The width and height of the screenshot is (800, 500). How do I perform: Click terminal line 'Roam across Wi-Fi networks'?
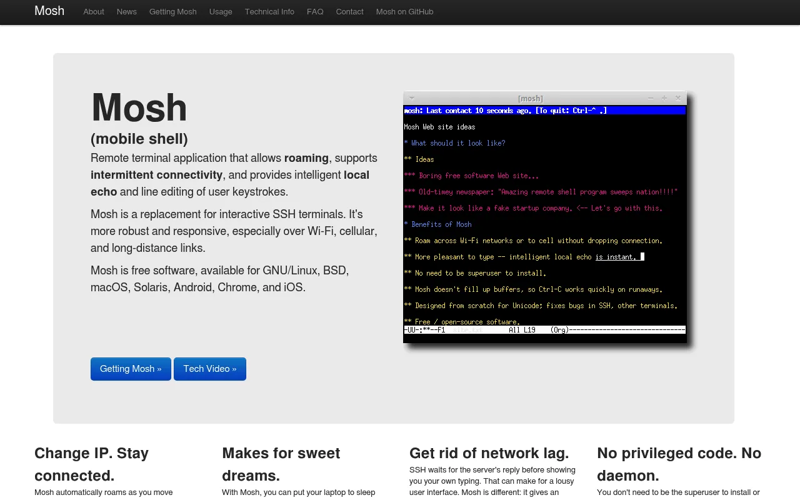[x=533, y=241]
